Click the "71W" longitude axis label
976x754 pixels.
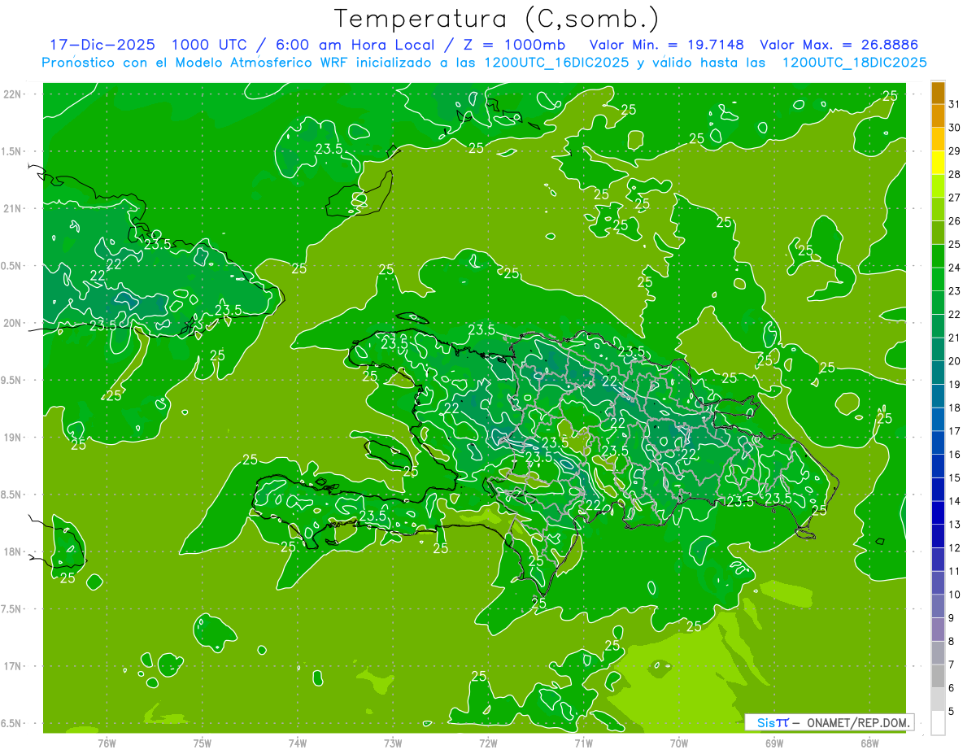click(x=583, y=743)
